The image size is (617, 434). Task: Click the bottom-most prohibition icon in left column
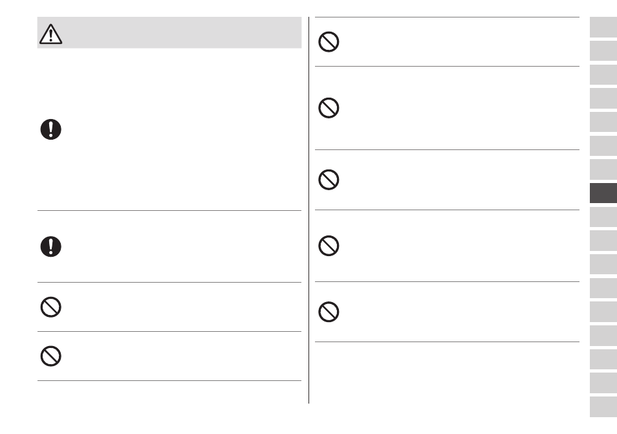coord(50,356)
